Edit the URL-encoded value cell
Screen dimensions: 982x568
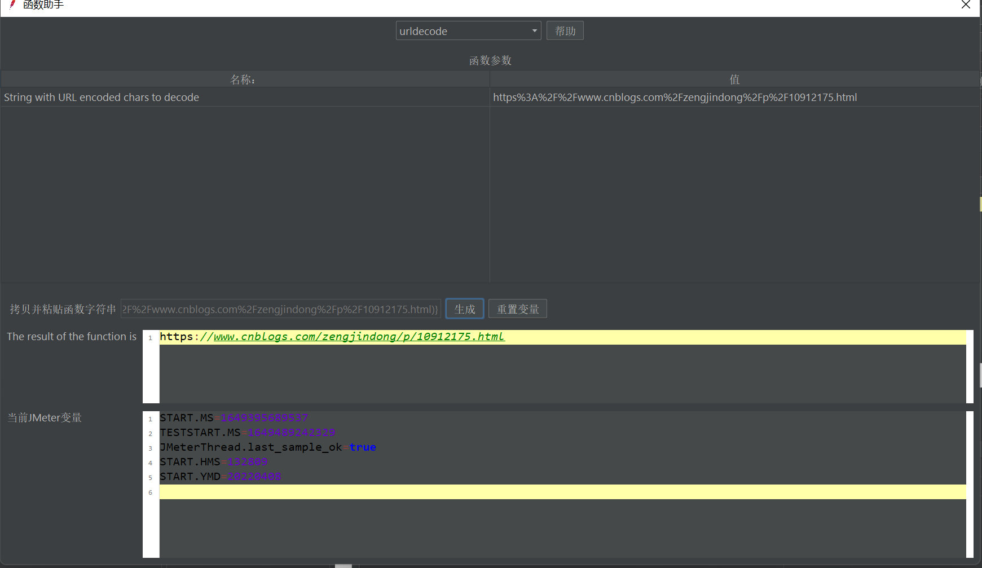pyautogui.click(x=734, y=97)
